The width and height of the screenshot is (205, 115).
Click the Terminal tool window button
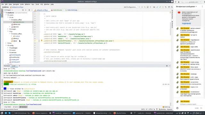23,107
